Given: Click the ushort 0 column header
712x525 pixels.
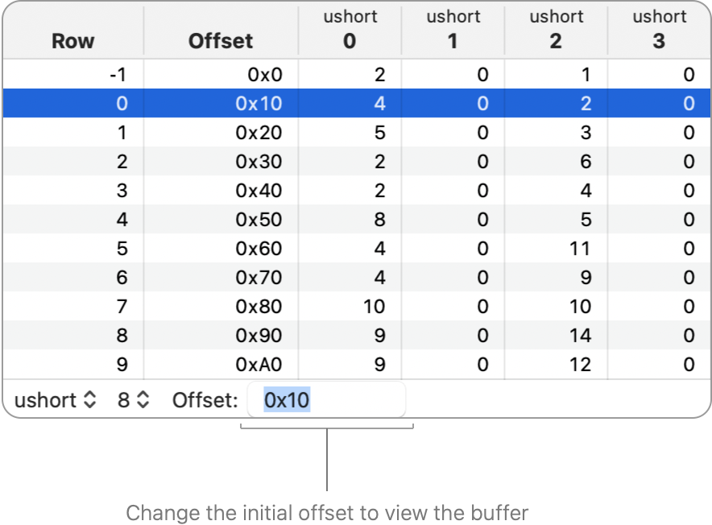Looking at the screenshot, I should [x=350, y=28].
